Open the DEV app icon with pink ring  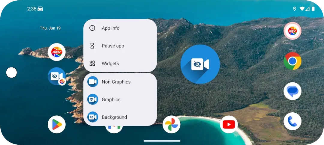point(292,31)
